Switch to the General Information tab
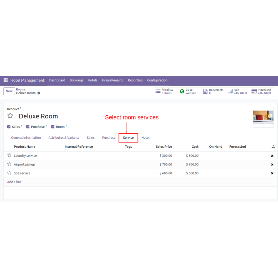The width and height of the screenshot is (278, 278). click(26, 138)
